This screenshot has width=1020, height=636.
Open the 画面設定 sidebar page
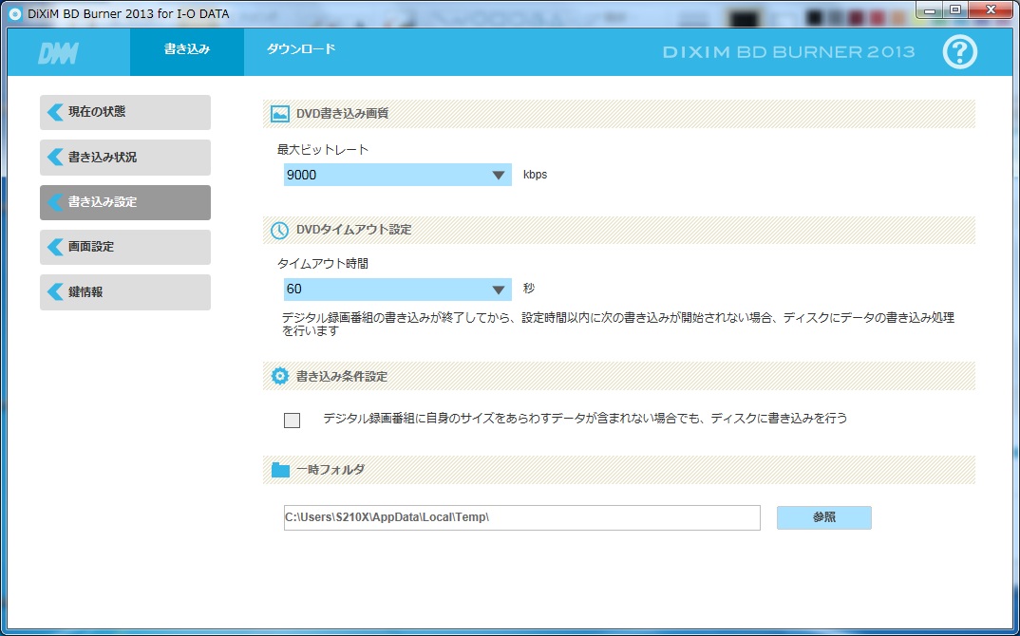[x=125, y=247]
